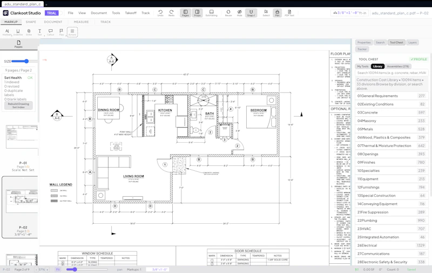Expand 01 General Requirements division

pyautogui.click(x=391, y=96)
